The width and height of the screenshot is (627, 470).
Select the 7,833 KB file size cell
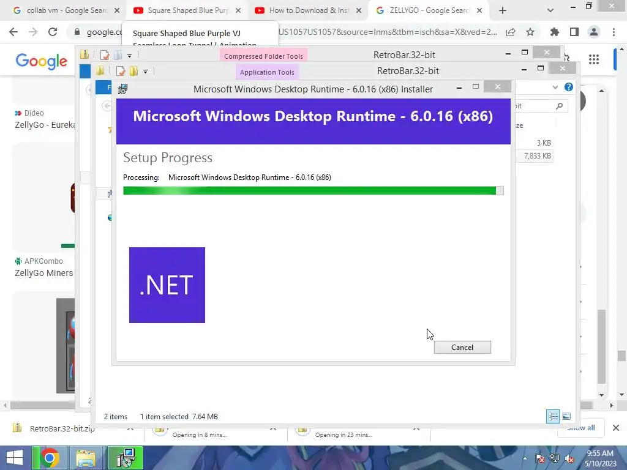point(538,156)
